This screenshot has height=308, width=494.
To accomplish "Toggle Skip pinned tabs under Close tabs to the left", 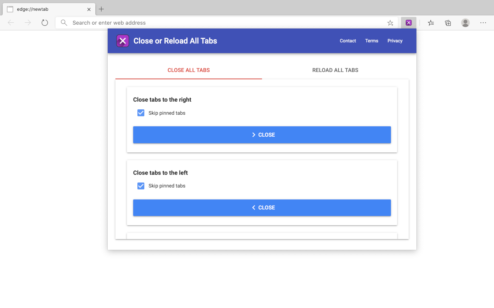I will (x=141, y=186).
